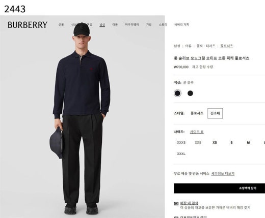Viewport: 265px width, 218px height.
Task: Open the 매장 내 검색 link
Action: click(189, 203)
